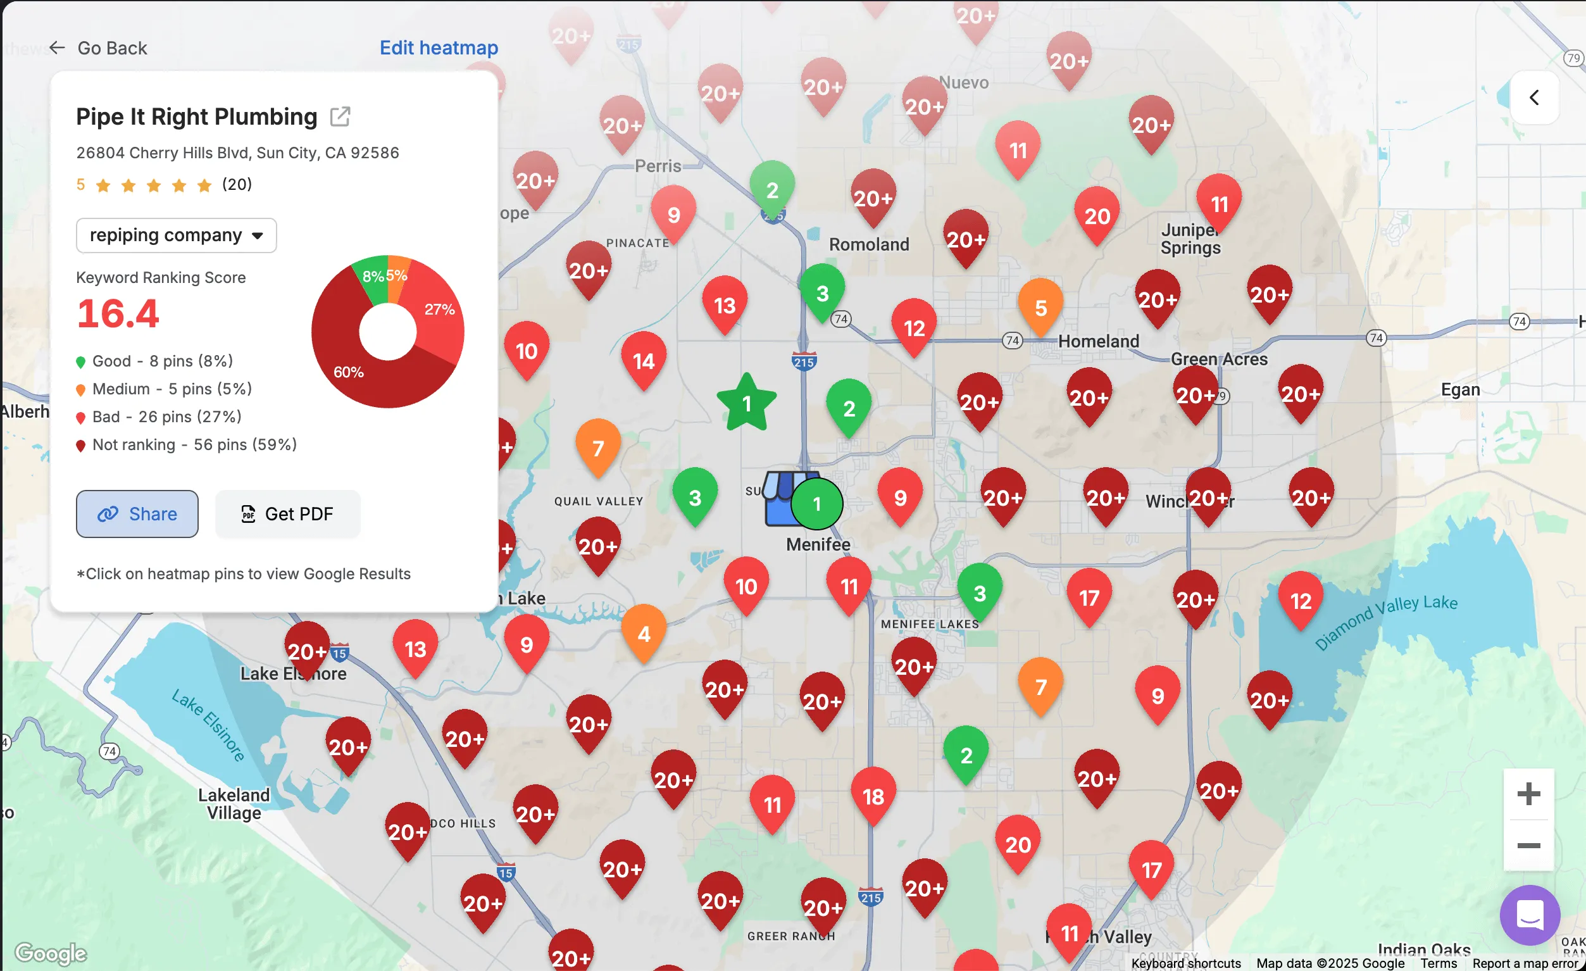Open the Edit heatmap link
This screenshot has height=971, width=1586.
[x=439, y=47]
